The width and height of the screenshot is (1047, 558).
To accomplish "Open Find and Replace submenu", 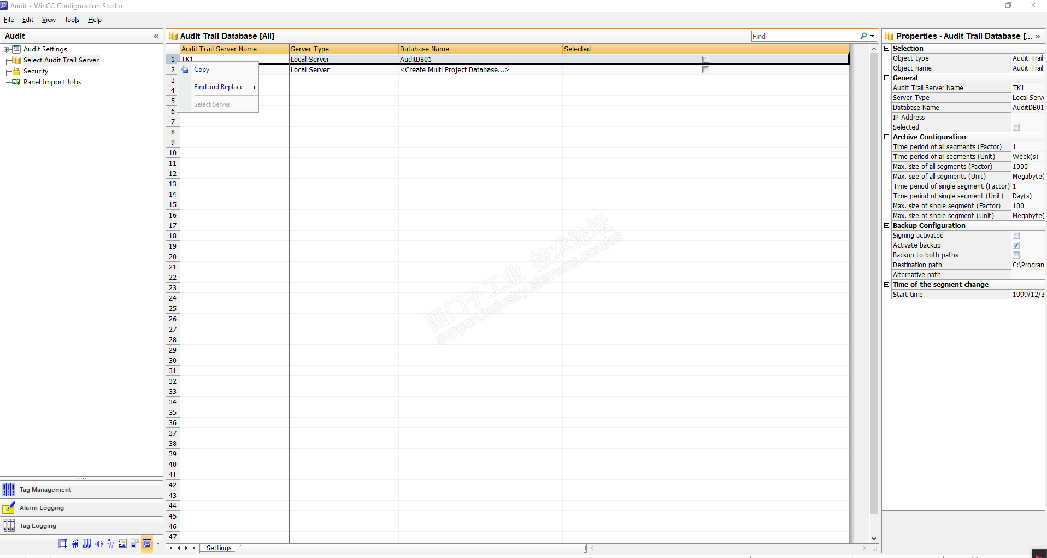I will point(218,87).
